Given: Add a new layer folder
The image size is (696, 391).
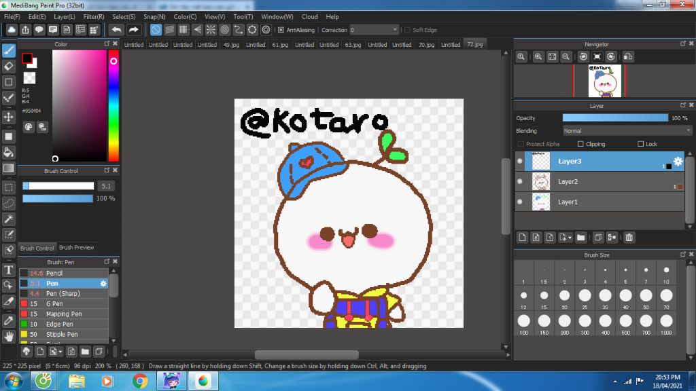Looking at the screenshot, I should click(580, 238).
